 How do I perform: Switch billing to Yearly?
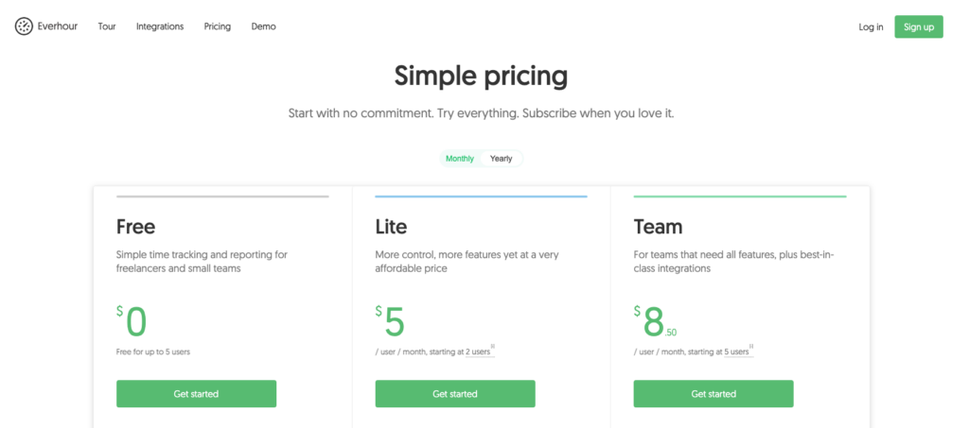[502, 159]
